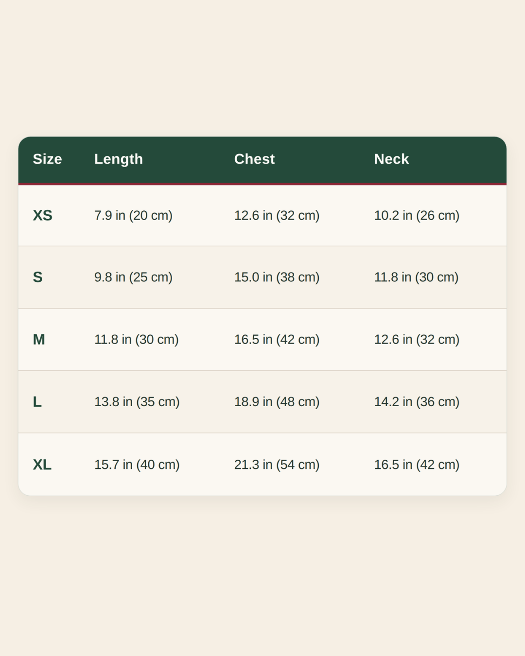The width and height of the screenshot is (525, 656).
Task: Click the M chest value "16.5 in (42 cm)"
Action: [277, 339]
